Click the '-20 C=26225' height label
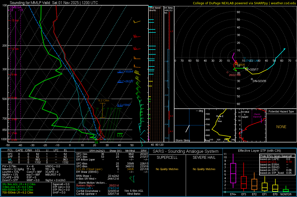This screenshot has width=297, height=197. (125, 82)
